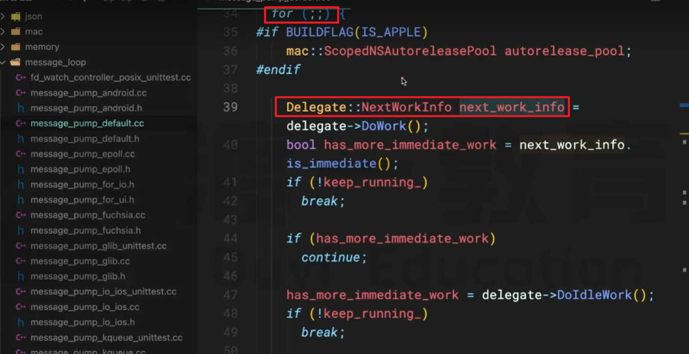Click C++ icon of message_pump_io_ios.cc
The width and height of the screenshot is (689, 354).
(x=21, y=307)
